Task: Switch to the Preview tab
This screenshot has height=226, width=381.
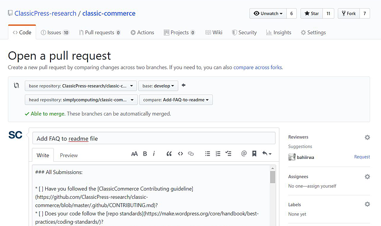Action: click(69, 155)
